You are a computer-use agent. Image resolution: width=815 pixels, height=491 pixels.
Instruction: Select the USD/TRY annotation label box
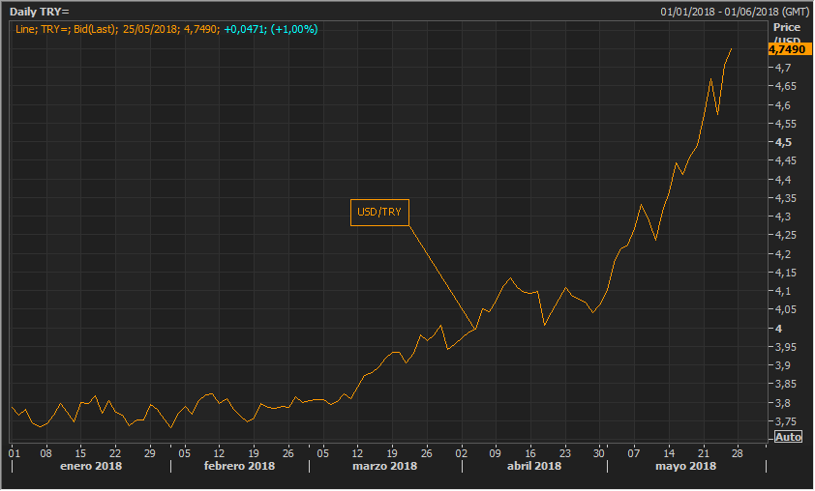pyautogui.click(x=379, y=213)
